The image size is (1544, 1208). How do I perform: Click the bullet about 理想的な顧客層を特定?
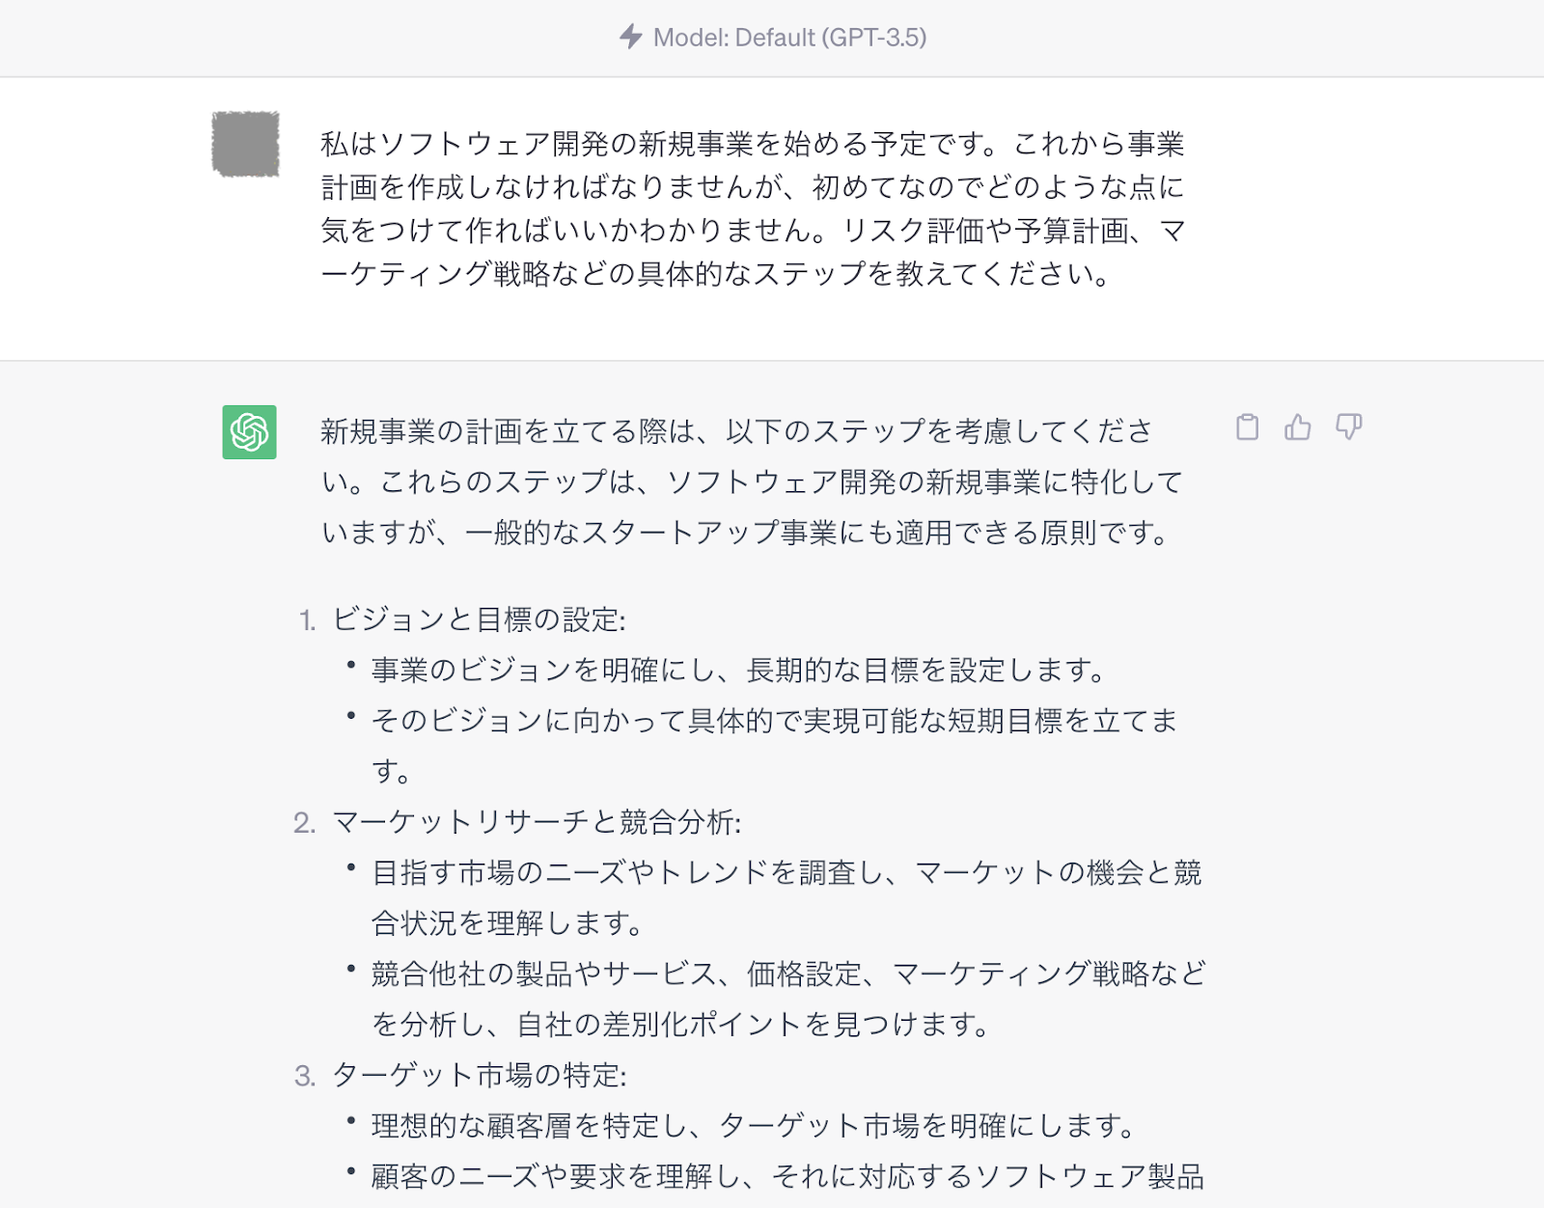[x=753, y=1122]
